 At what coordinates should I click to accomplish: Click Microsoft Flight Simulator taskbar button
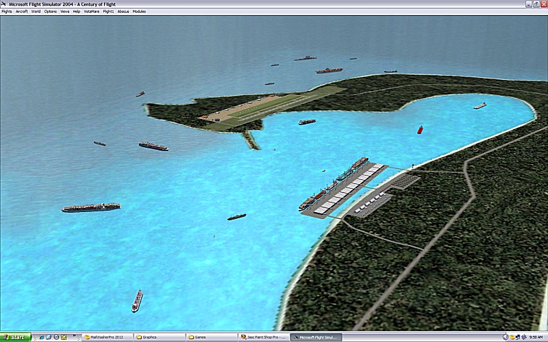coord(316,337)
